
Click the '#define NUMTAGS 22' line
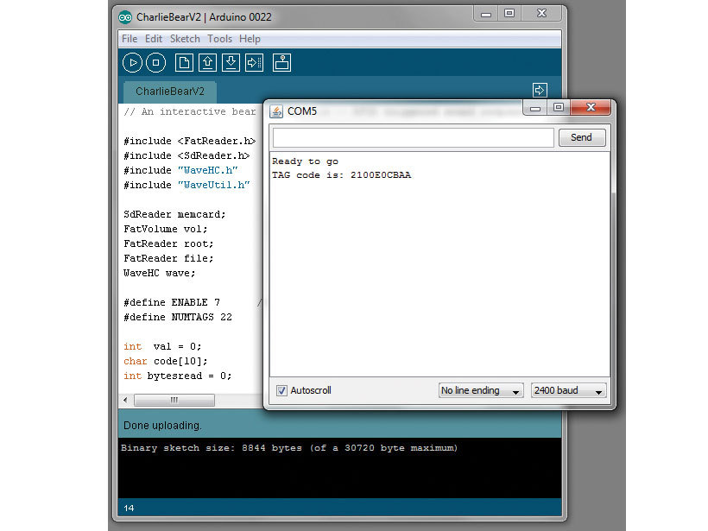click(x=178, y=317)
